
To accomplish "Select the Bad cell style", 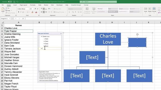I will click(113, 9).
